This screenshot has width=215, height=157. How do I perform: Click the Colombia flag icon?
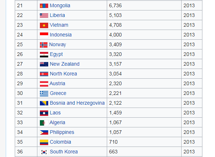(44, 142)
